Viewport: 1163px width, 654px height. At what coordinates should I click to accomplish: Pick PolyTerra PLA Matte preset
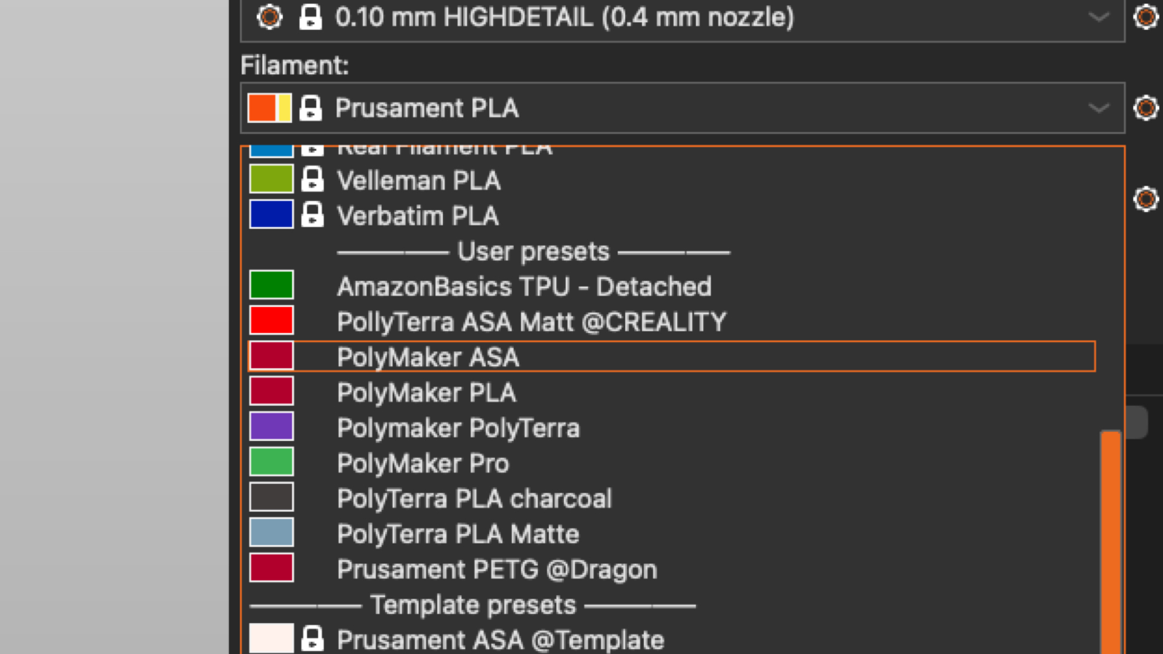(672, 533)
